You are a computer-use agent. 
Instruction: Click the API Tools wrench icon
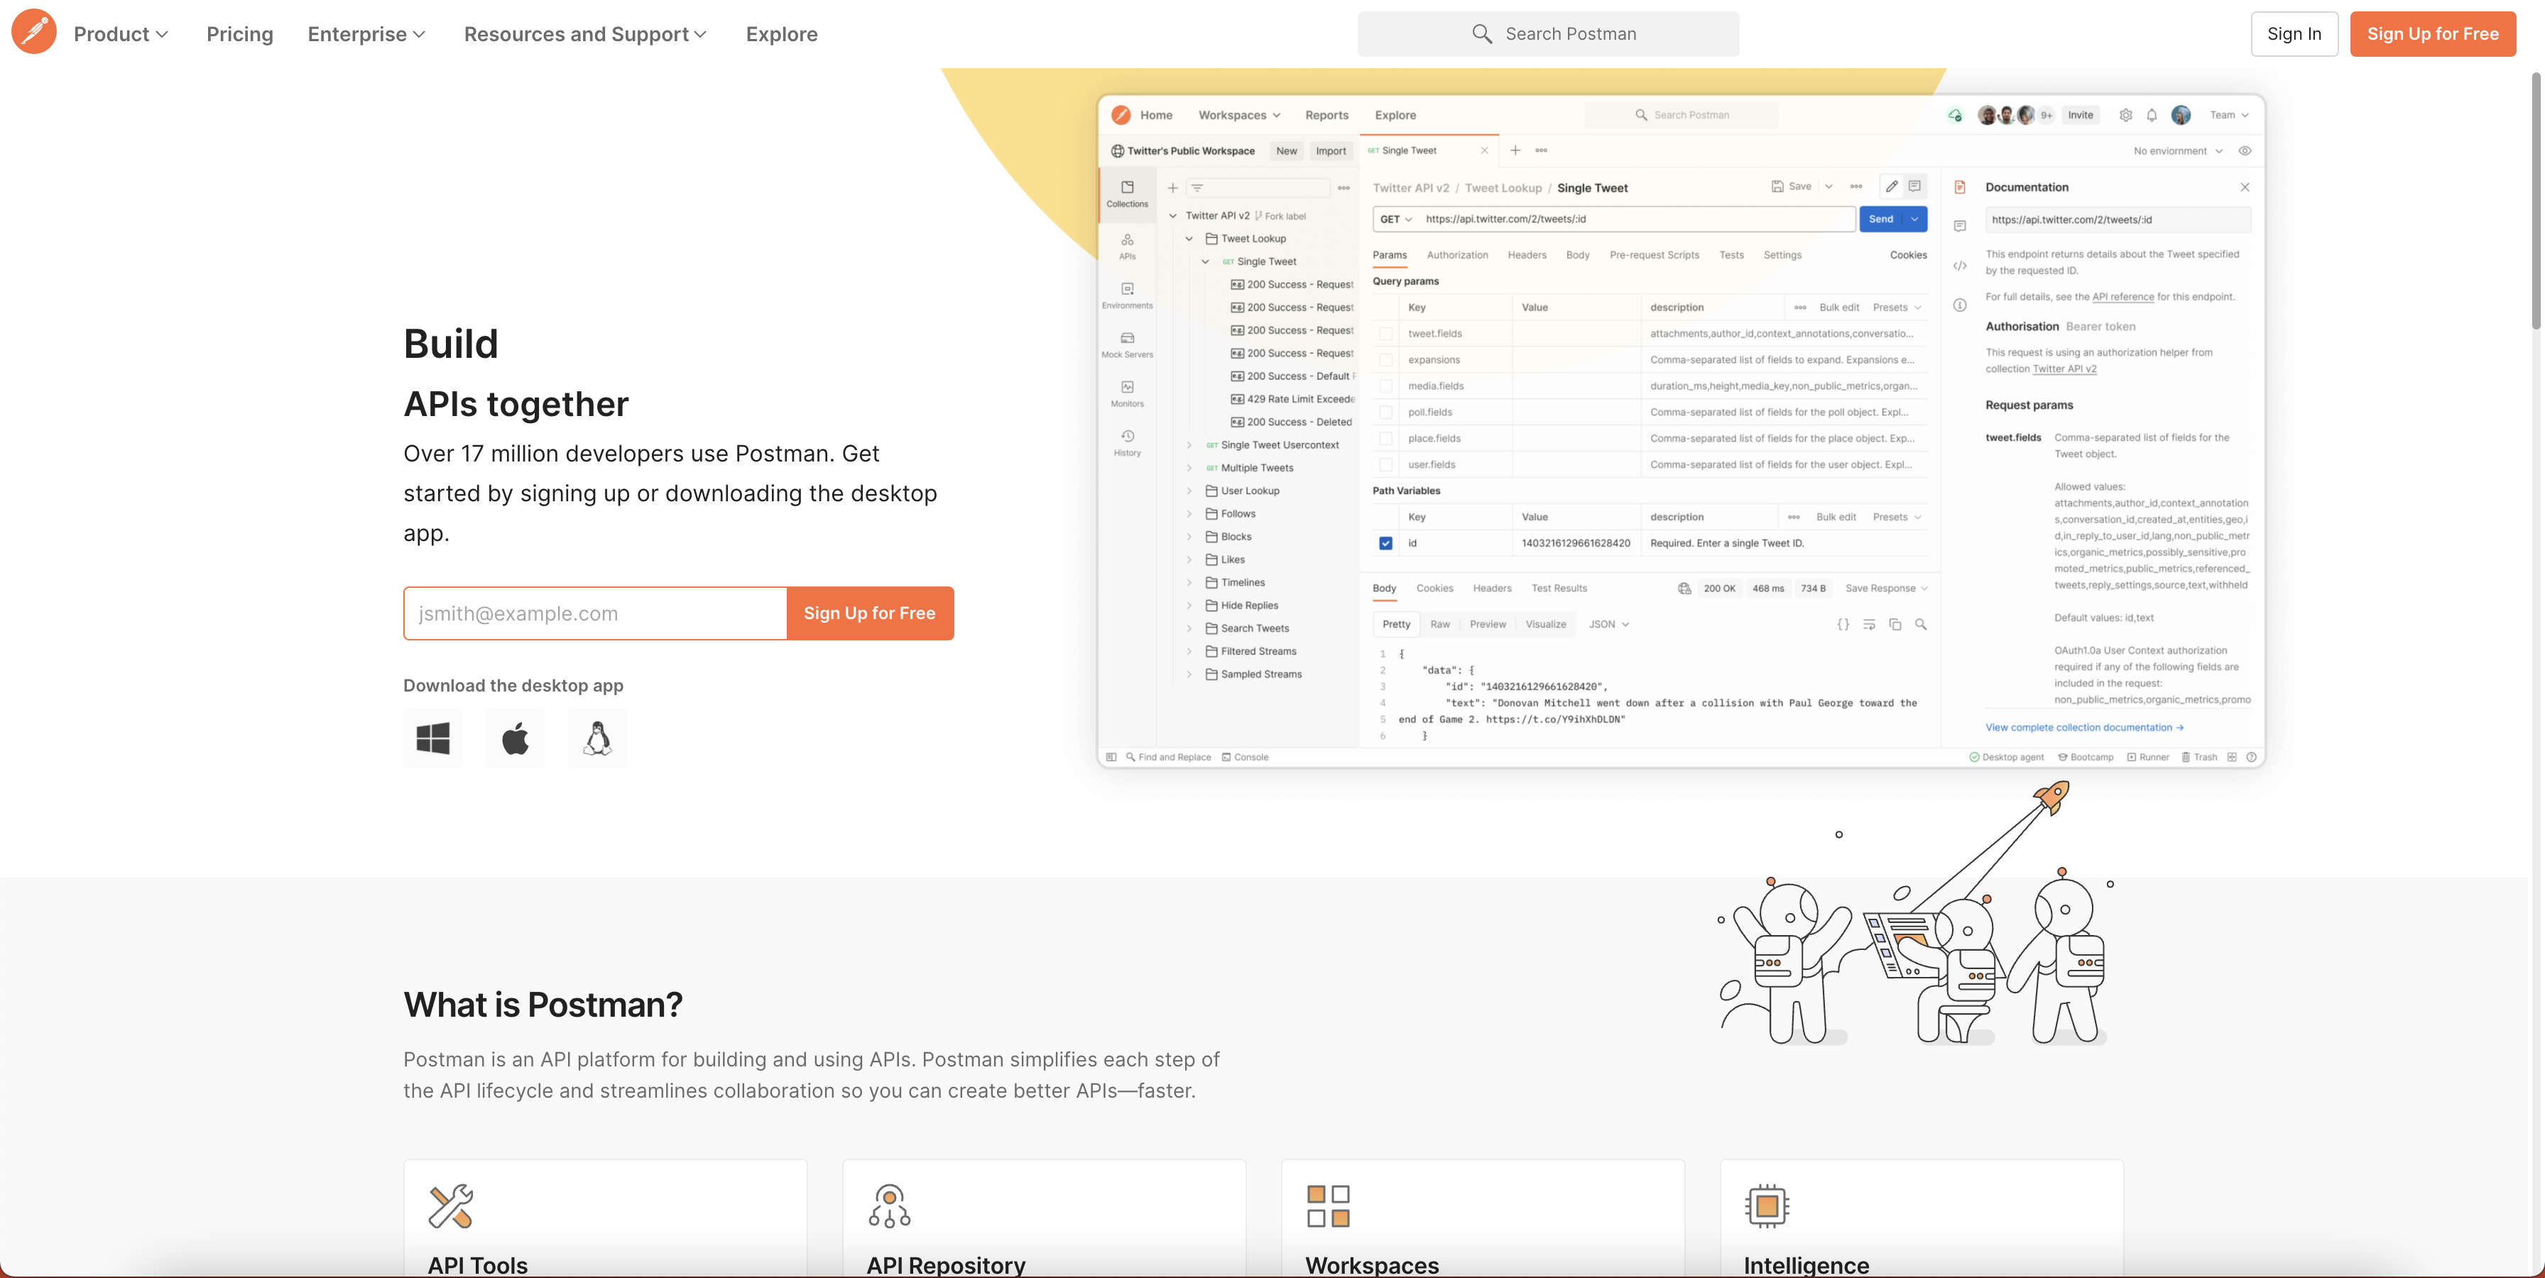[450, 1206]
